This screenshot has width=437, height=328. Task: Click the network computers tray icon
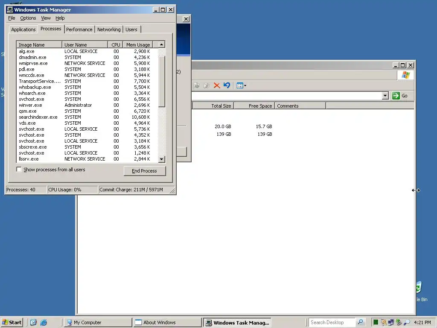click(x=391, y=322)
